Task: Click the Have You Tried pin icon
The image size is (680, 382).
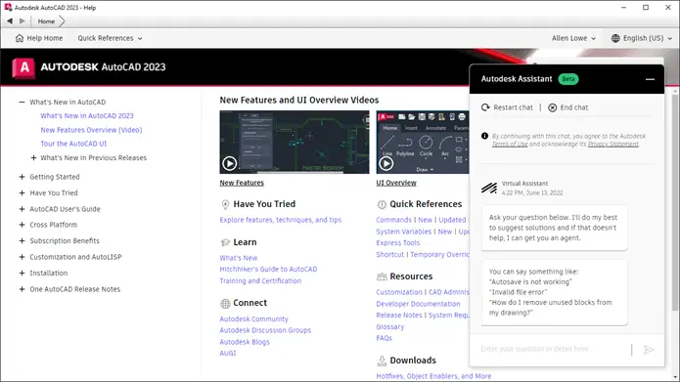Action: click(225, 204)
